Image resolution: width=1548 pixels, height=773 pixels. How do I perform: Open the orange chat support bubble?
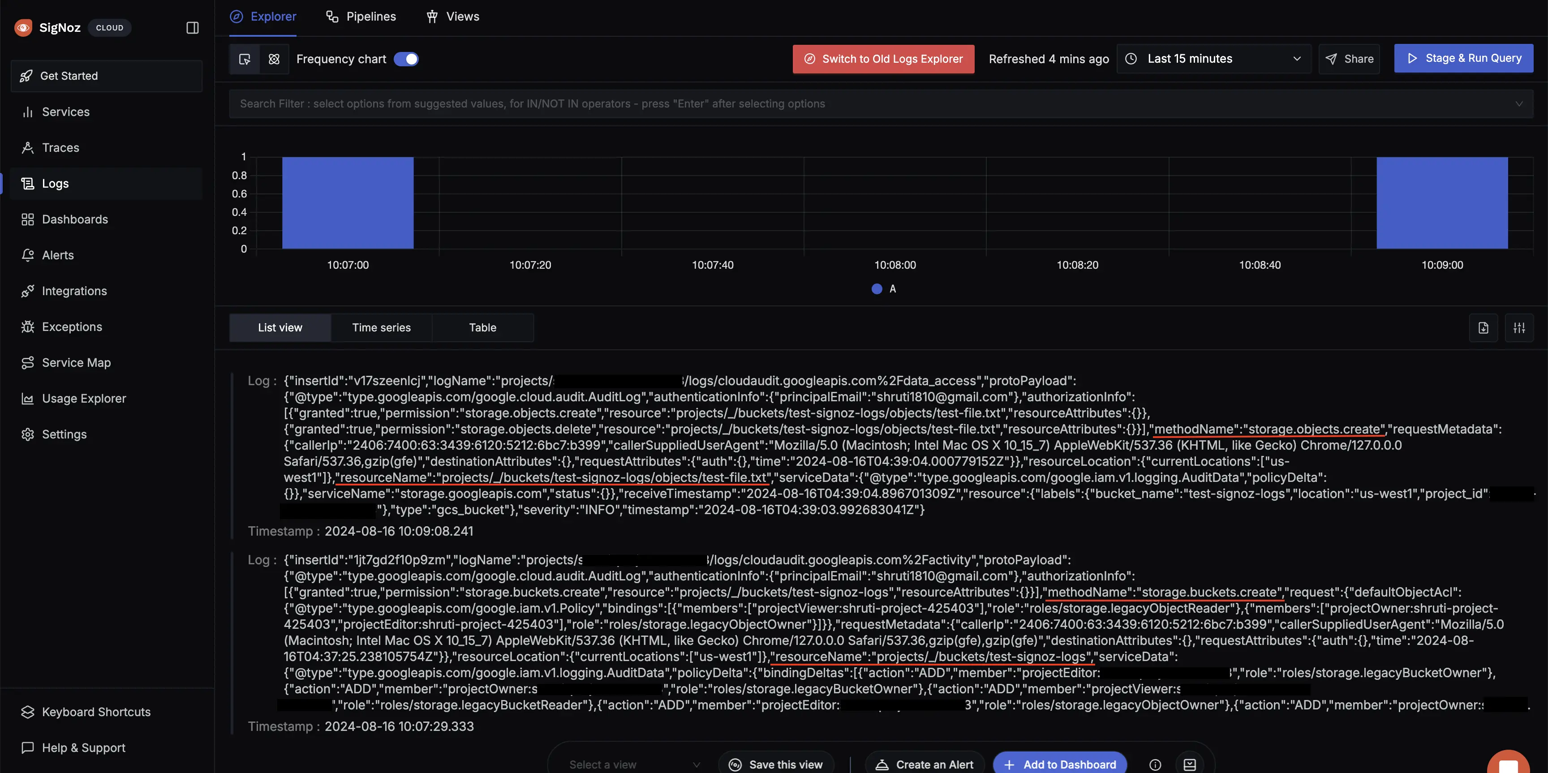pyautogui.click(x=1508, y=762)
